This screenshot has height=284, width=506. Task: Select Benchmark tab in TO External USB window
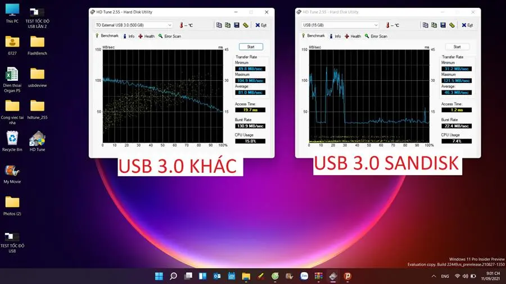107,36
